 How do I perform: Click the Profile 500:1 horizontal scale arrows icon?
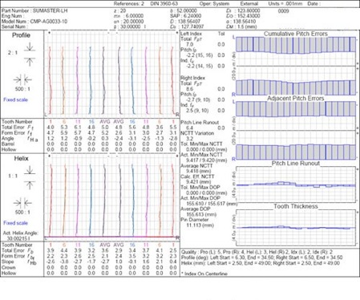[x=22, y=79]
